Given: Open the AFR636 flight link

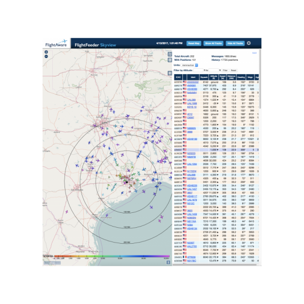Looking at the screenshot, I should tap(191, 257).
